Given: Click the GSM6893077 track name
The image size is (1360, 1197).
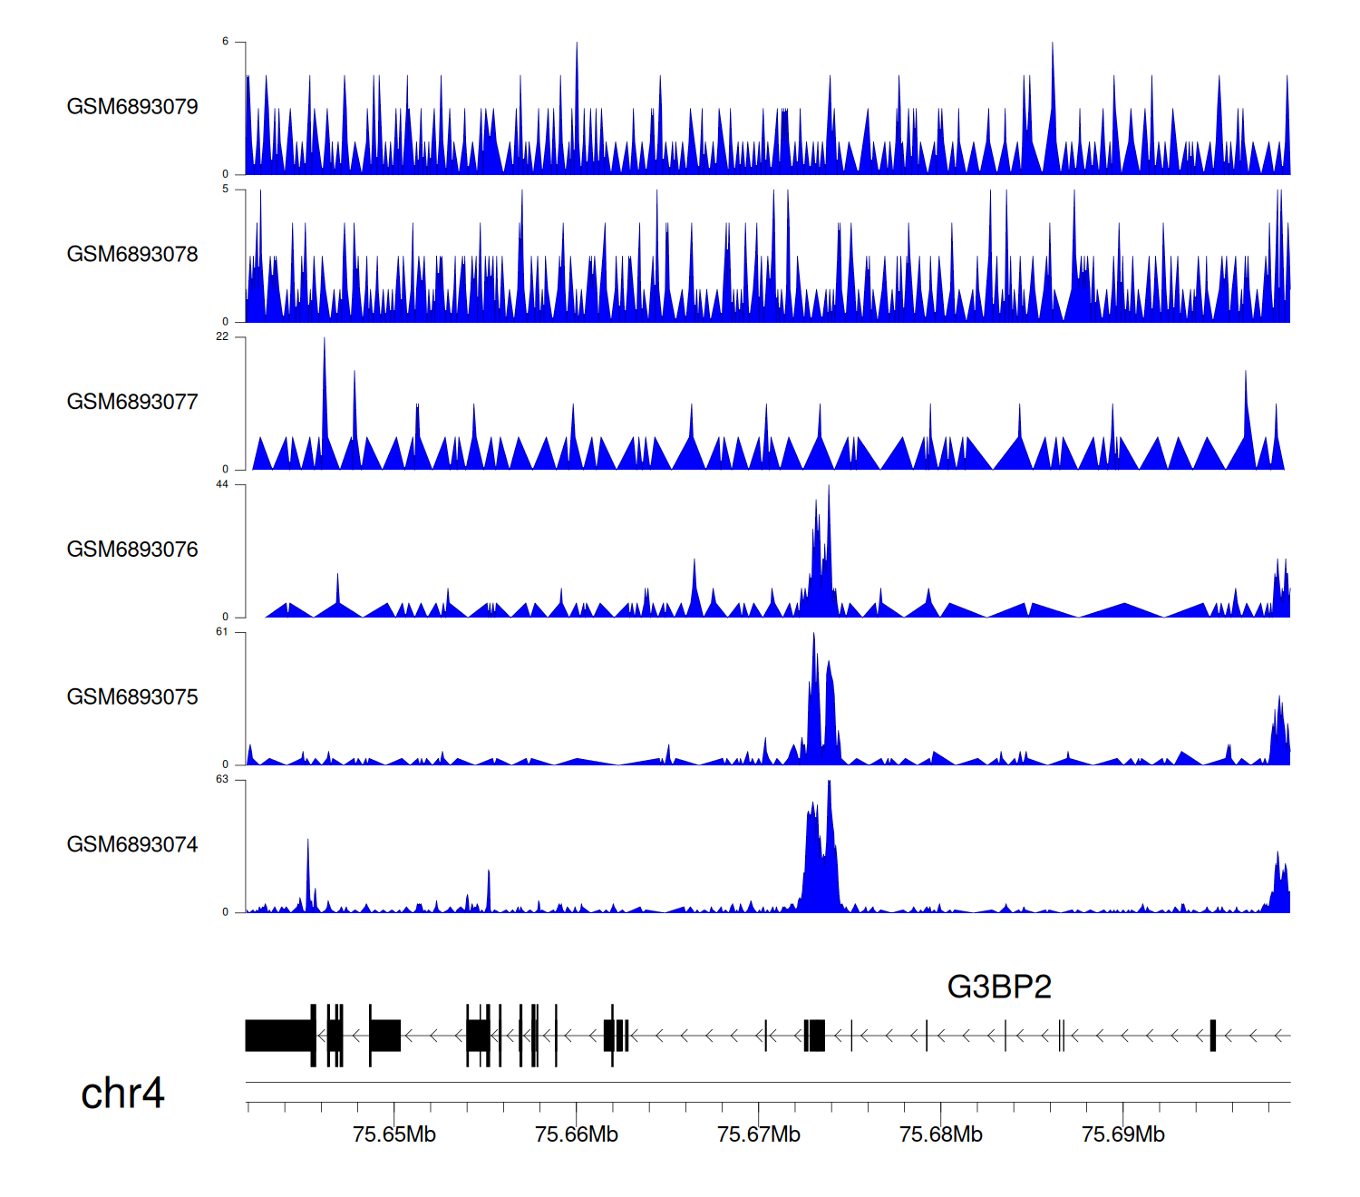Looking at the screenshot, I should (132, 403).
